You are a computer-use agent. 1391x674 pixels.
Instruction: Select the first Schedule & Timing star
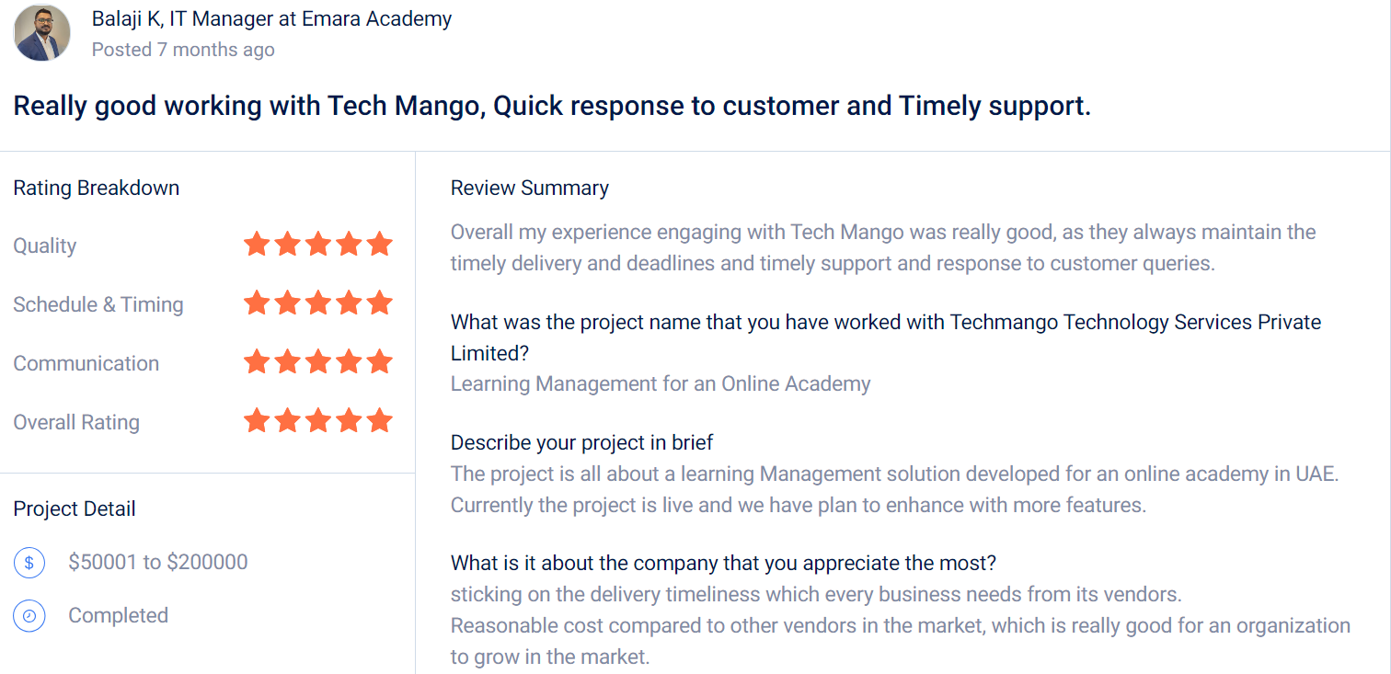[257, 302]
